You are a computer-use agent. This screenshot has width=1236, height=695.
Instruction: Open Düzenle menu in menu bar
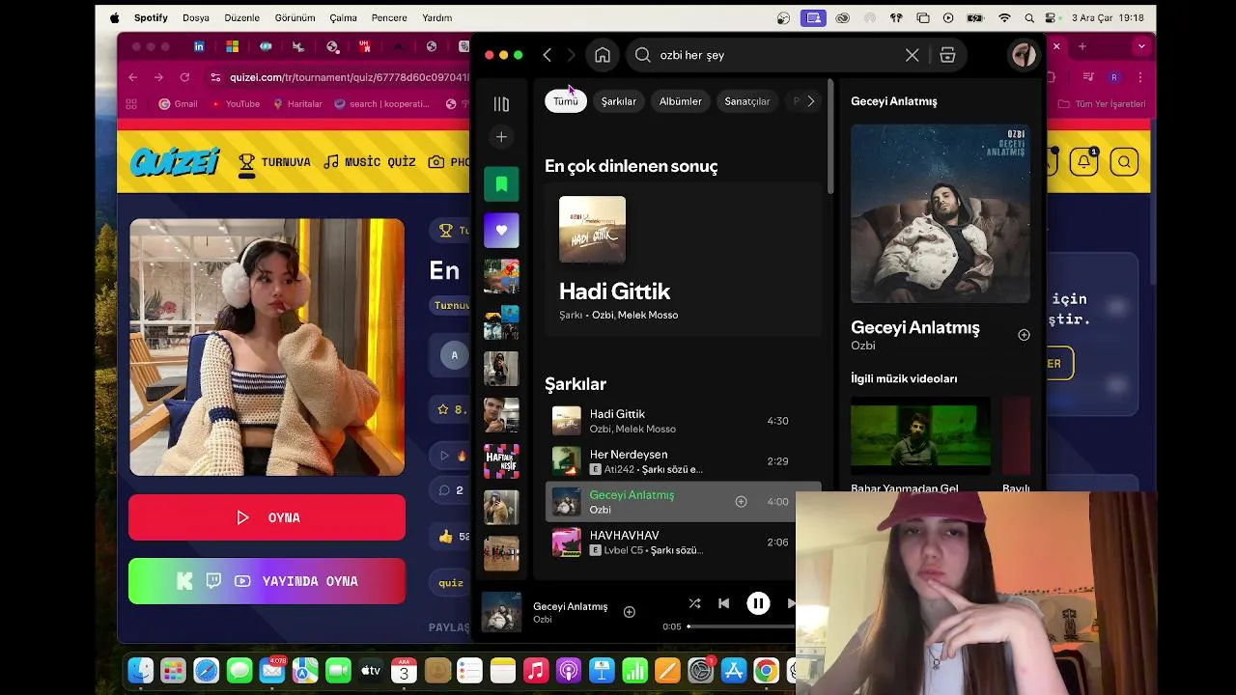tap(241, 17)
